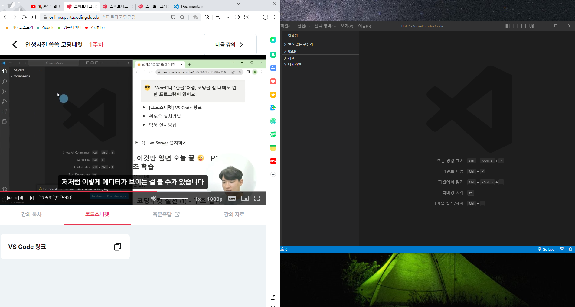This screenshot has height=307, width=575.
Task: Open the green webtoon sidebar icon
Action: point(273,134)
